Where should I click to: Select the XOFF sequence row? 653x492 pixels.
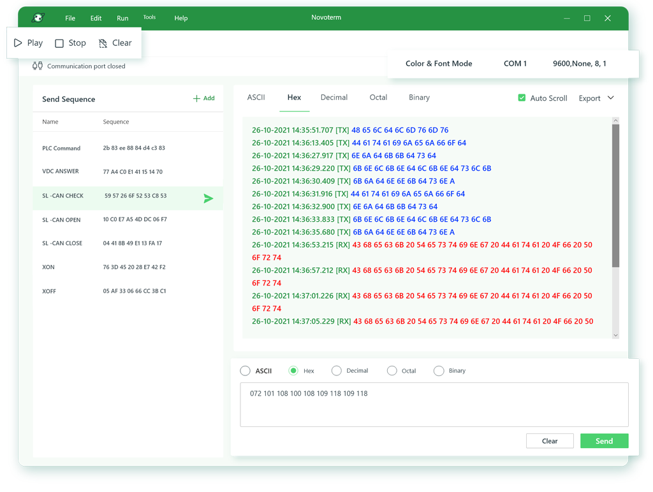(128, 291)
